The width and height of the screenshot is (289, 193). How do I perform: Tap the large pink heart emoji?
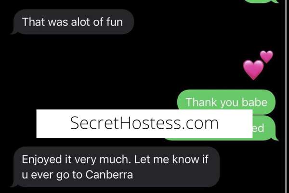(x=253, y=70)
